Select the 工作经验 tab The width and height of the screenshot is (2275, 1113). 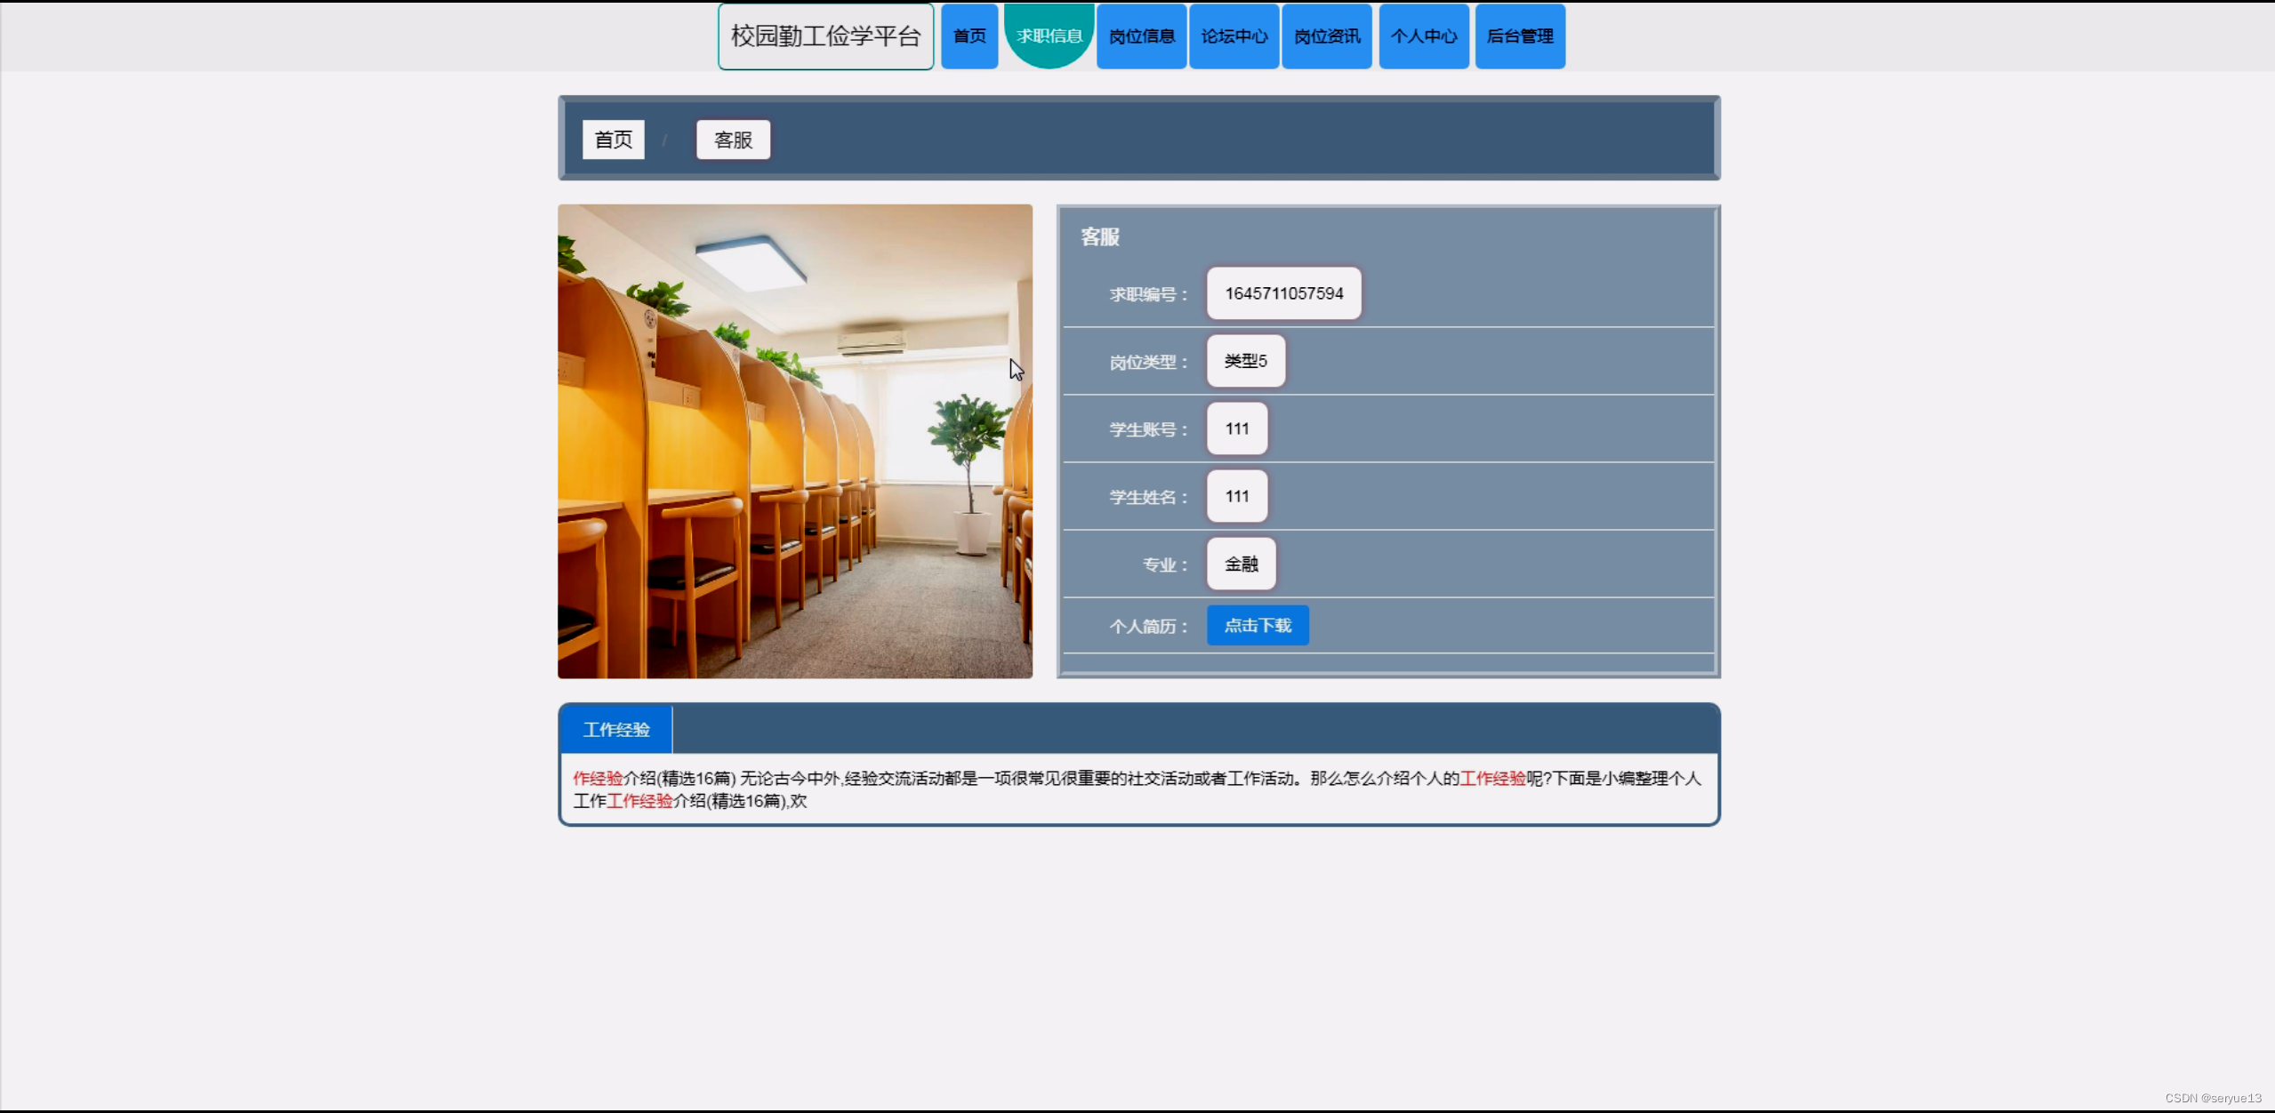tap(615, 729)
